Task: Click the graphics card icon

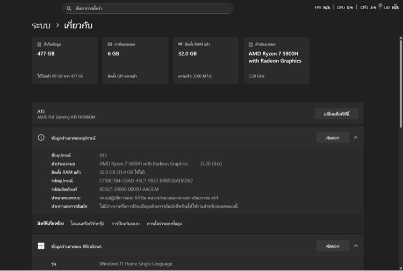Action: point(110,44)
